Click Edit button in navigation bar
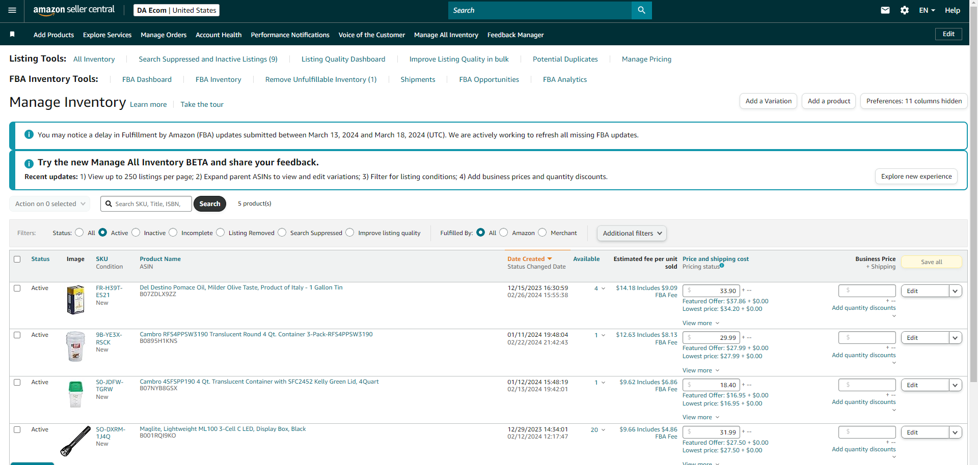Viewport: 978px width, 465px height. pyautogui.click(x=948, y=34)
